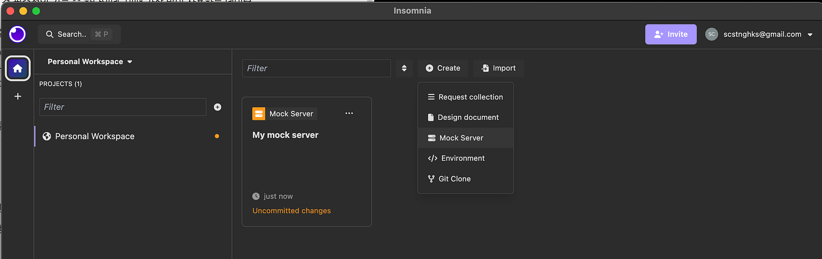
Task: Expand the Personal Workspace organization dropdown
Action: pyautogui.click(x=90, y=62)
